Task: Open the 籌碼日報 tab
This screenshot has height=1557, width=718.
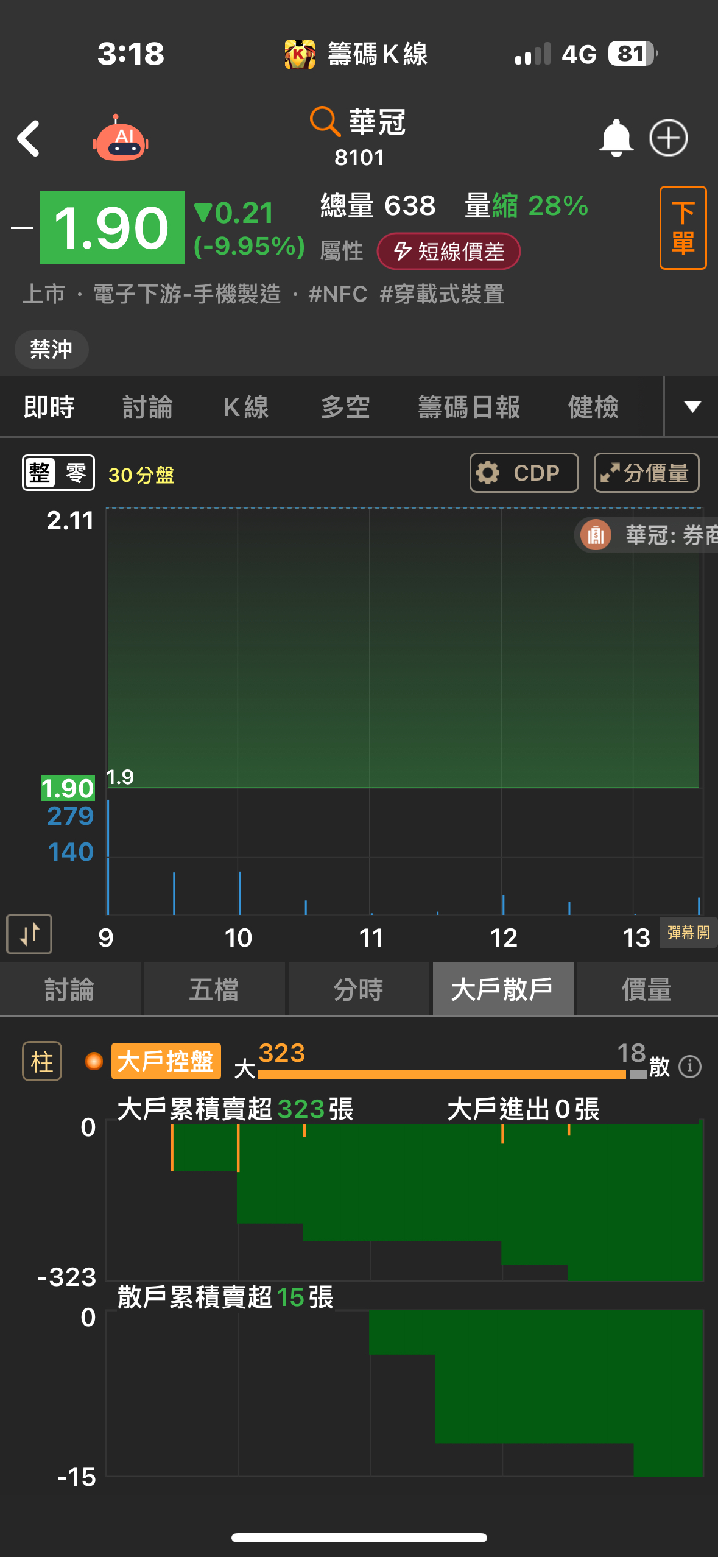Action: (469, 407)
